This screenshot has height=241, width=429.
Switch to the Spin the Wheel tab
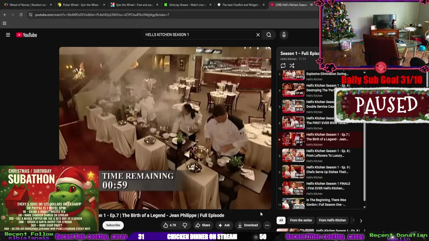click(x=134, y=5)
